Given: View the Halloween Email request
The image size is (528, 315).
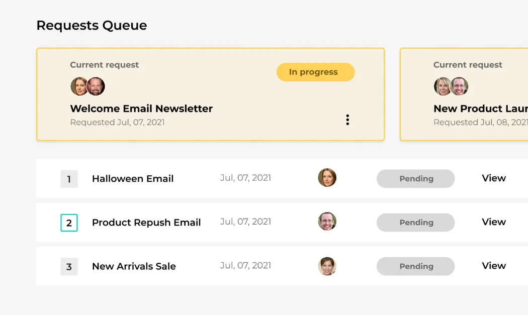Looking at the screenshot, I should coord(494,178).
